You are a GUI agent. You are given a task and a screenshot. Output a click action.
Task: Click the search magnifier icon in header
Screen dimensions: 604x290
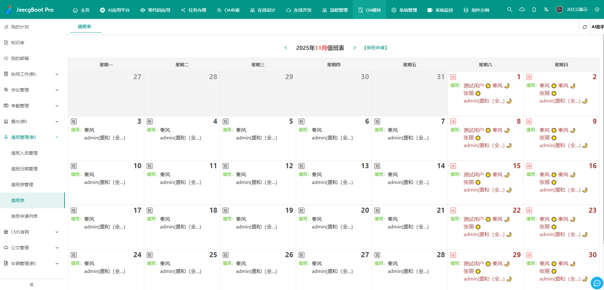click(509, 10)
